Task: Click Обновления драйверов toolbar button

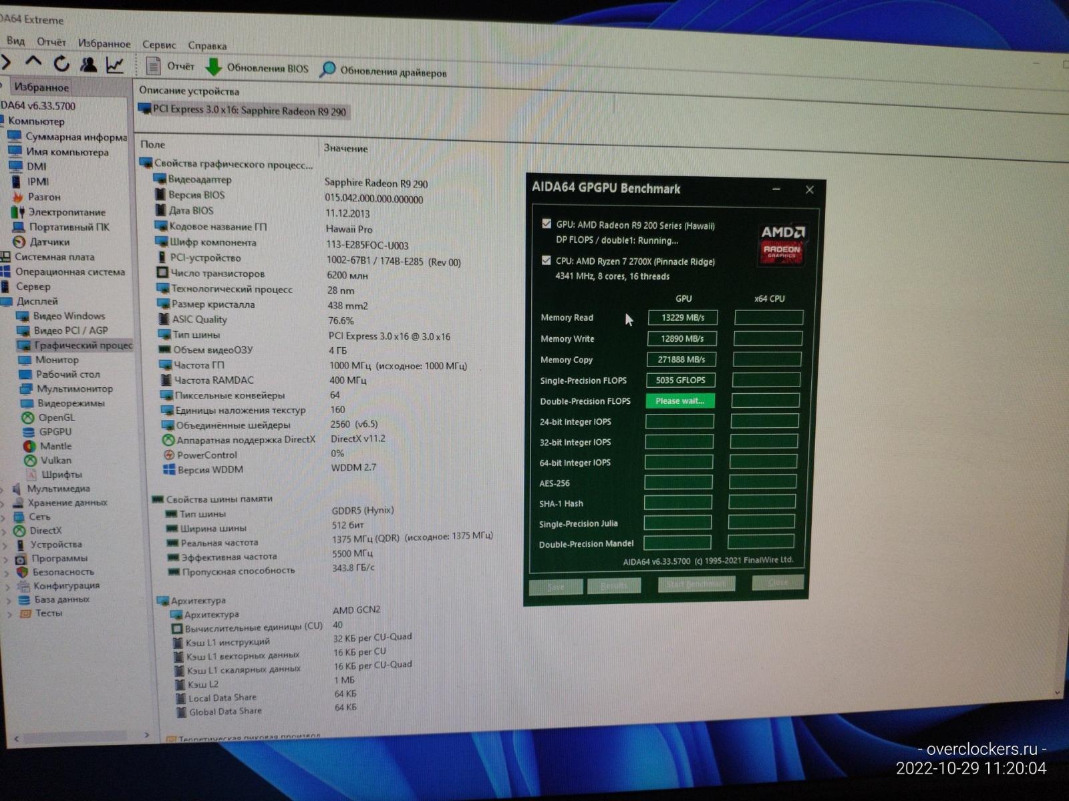Action: pyautogui.click(x=384, y=71)
